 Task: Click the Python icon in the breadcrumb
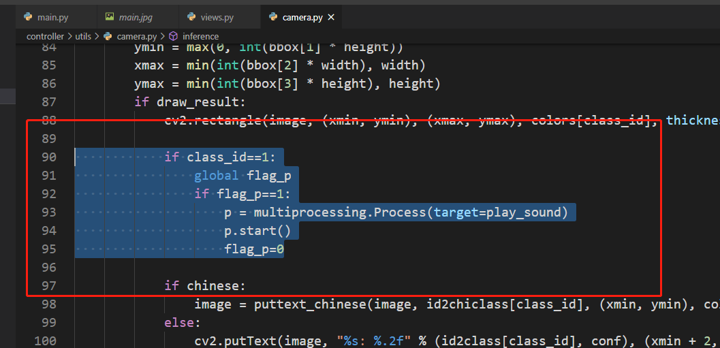click(108, 36)
